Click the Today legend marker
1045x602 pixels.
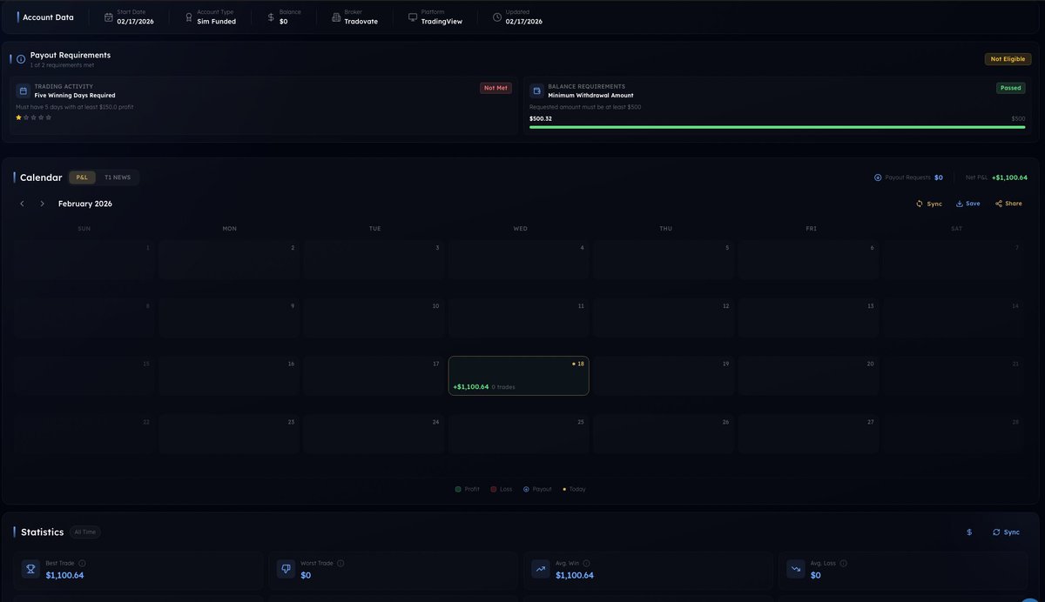(563, 489)
